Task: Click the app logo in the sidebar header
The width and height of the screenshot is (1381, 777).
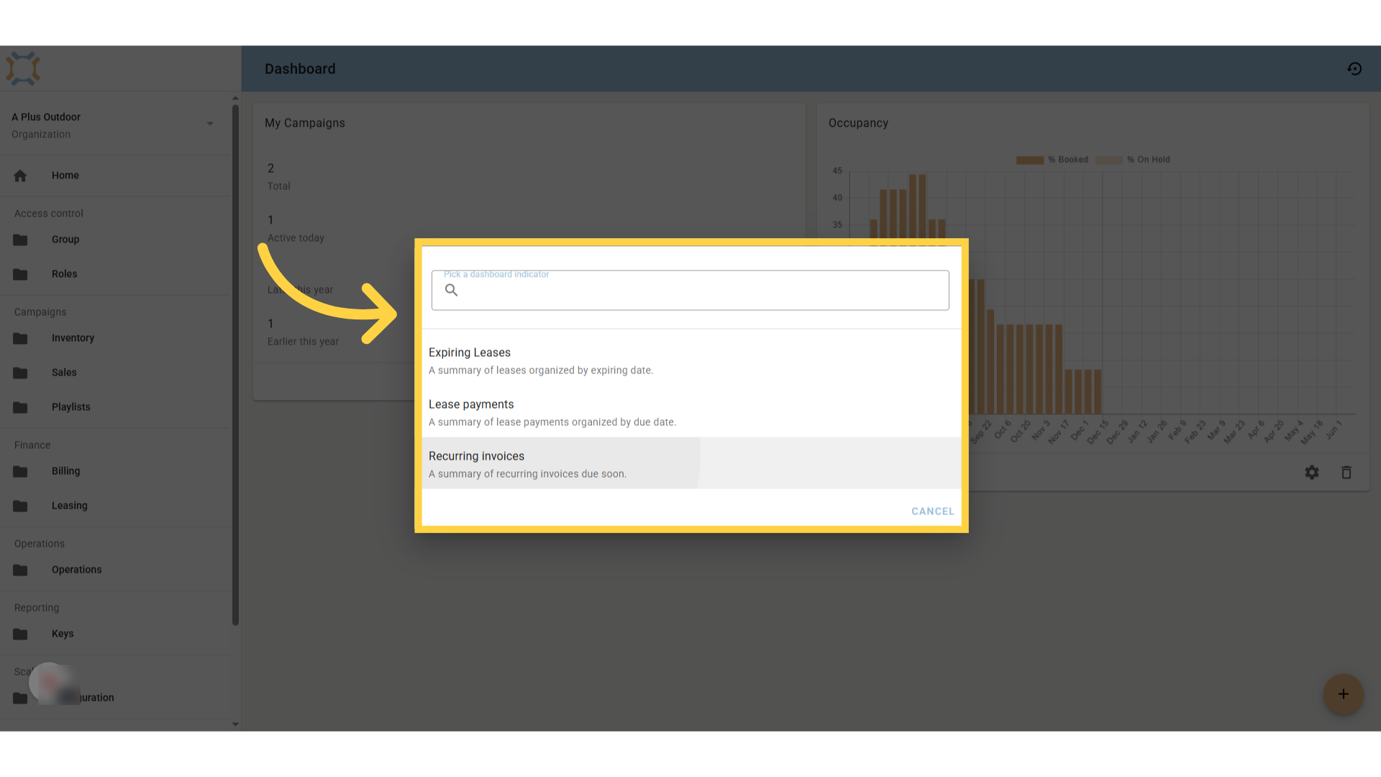Action: tap(23, 69)
